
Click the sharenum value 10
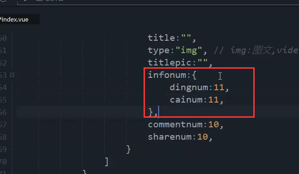click(203, 137)
